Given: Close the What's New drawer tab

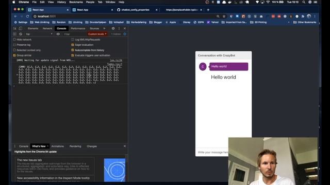Looking at the screenshot, I should pos(47,146).
